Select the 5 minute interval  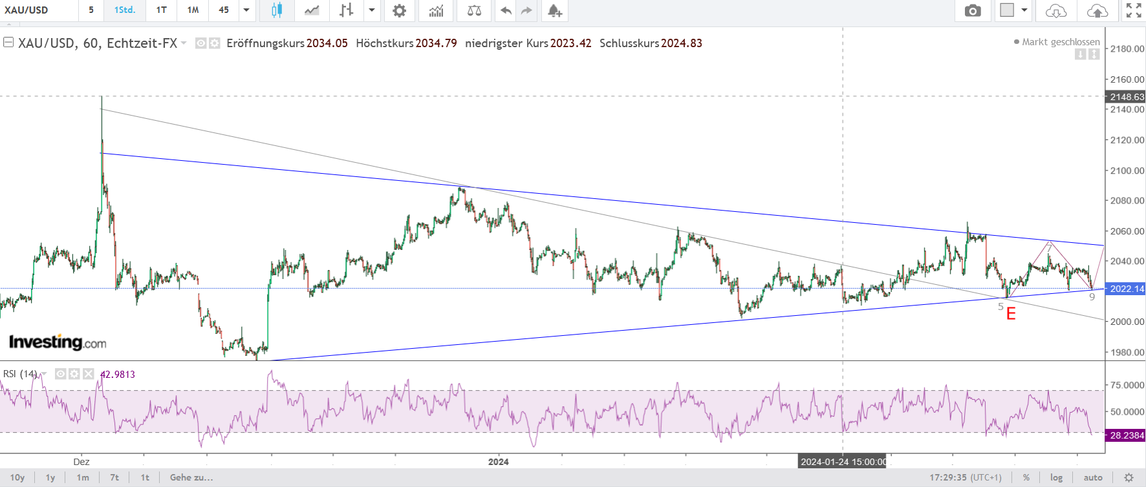tap(91, 10)
